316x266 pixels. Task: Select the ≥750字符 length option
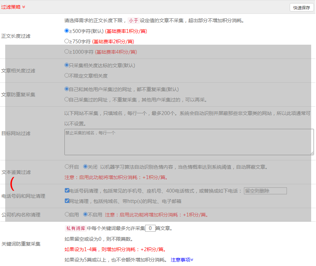(67, 41)
